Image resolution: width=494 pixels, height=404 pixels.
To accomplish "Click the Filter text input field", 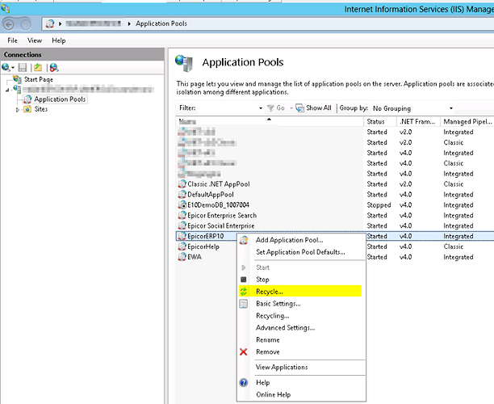I will [227, 108].
